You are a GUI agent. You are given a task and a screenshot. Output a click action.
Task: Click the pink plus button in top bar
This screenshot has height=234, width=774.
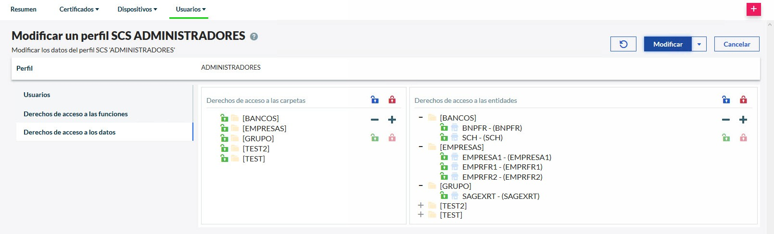click(x=753, y=9)
